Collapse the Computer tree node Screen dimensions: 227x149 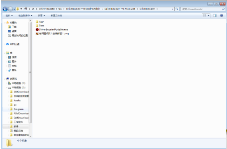pos(5,79)
